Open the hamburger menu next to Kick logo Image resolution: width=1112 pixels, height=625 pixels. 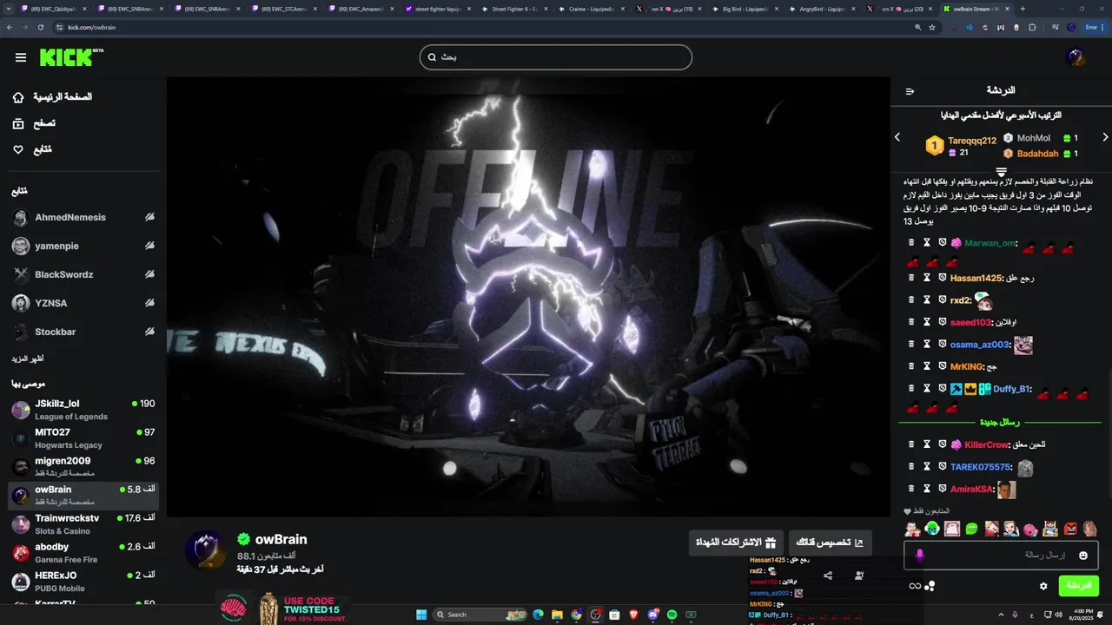coord(21,57)
